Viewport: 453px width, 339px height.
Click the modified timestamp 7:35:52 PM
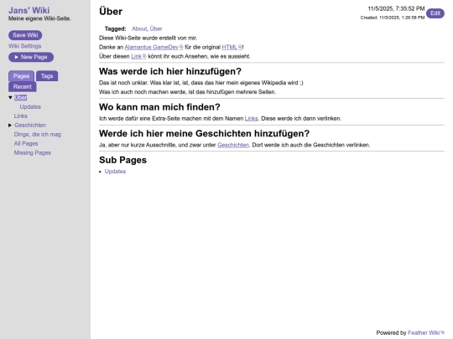(x=396, y=8)
